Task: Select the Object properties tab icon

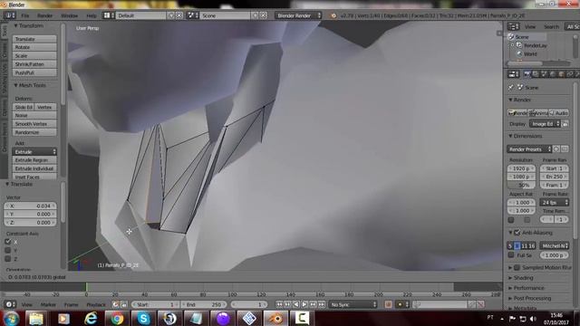Action: pyautogui.click(x=561, y=74)
